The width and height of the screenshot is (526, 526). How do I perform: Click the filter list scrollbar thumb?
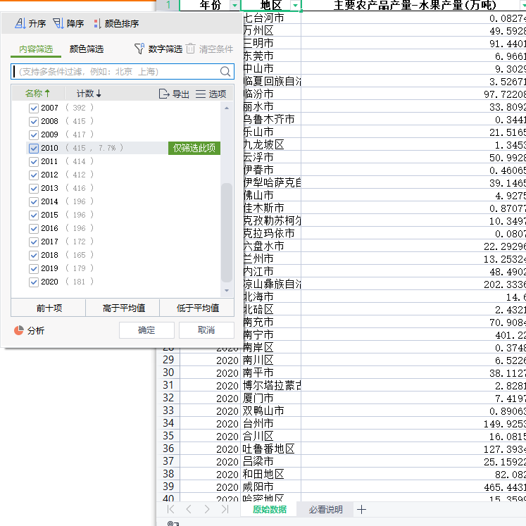[227, 233]
